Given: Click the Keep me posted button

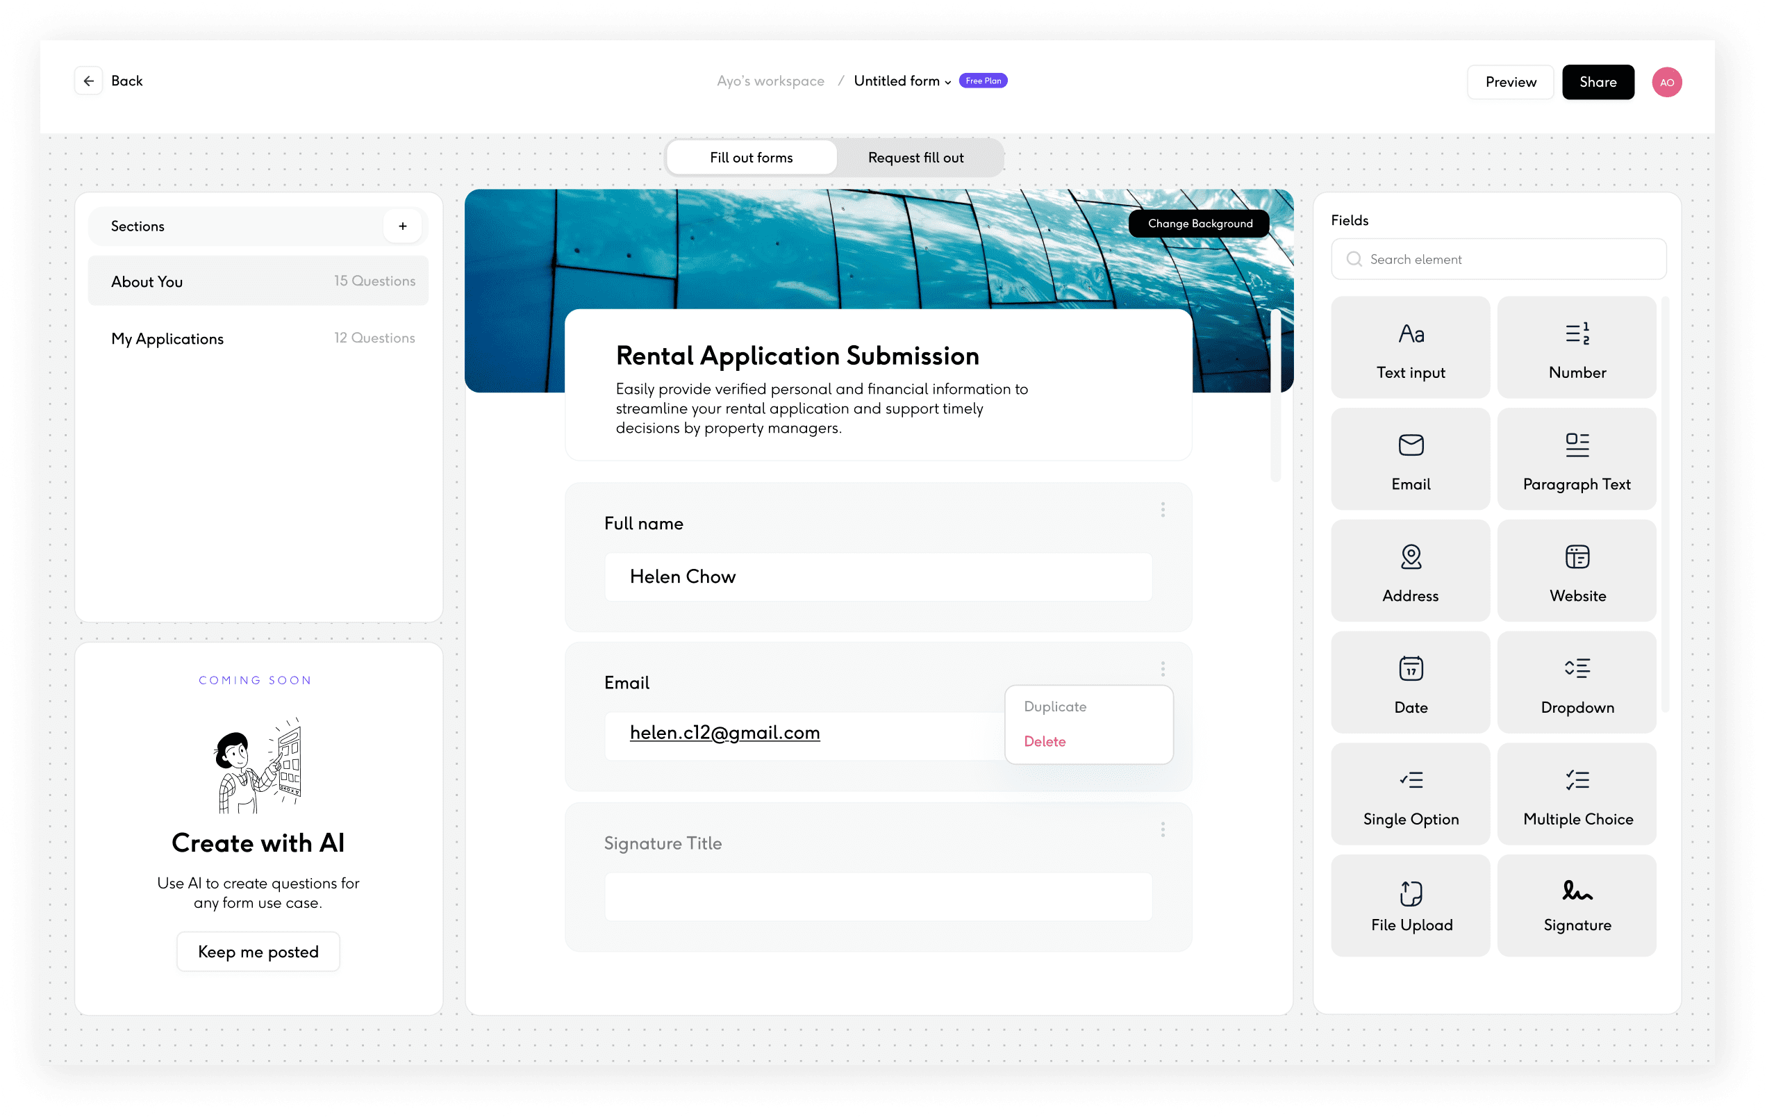Looking at the screenshot, I should [258, 951].
